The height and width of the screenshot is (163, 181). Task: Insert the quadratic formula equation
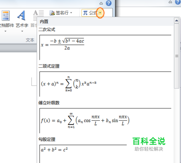pos(105,47)
